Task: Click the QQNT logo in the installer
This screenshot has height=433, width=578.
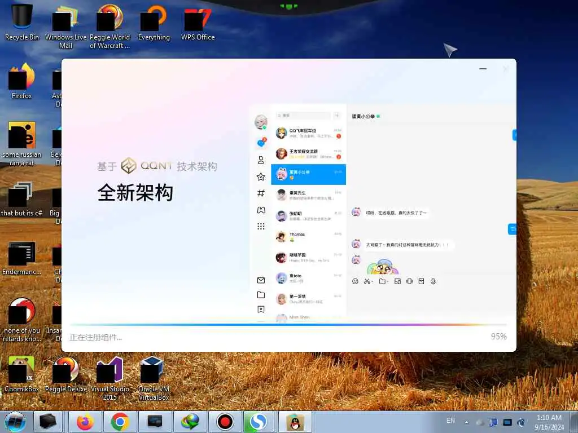Action: pyautogui.click(x=147, y=166)
